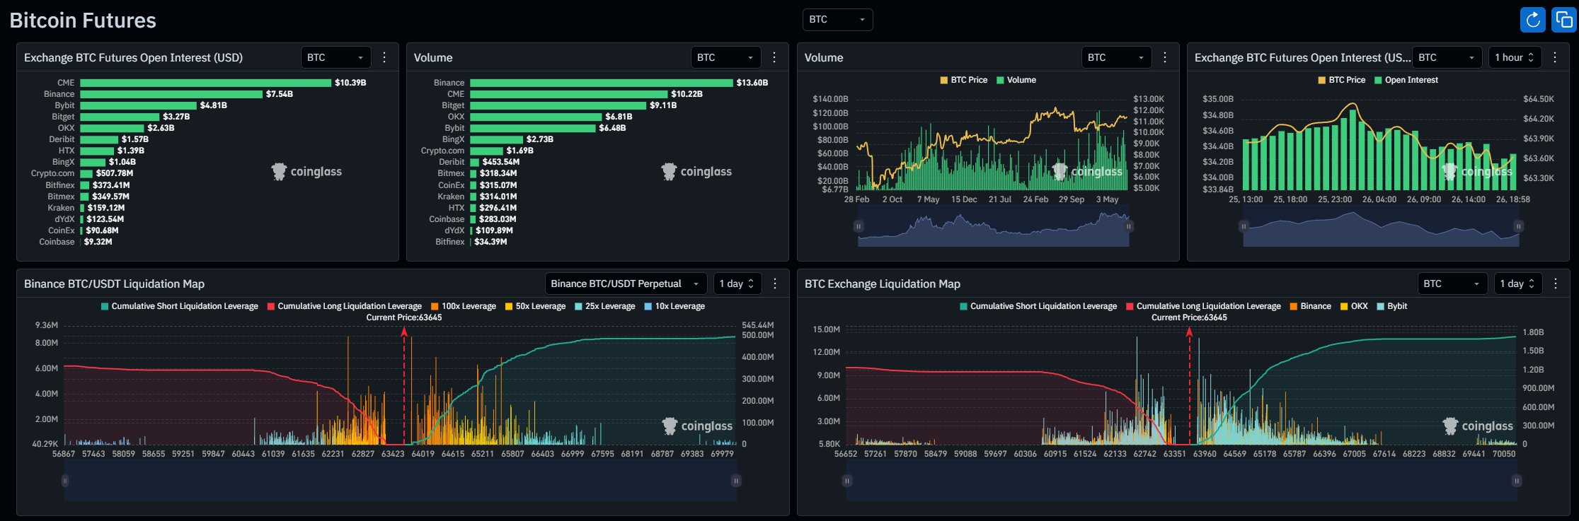The width and height of the screenshot is (1579, 521).
Task: Toggle Binance legend in Exchange Liquidation Map
Action: pyautogui.click(x=1311, y=306)
